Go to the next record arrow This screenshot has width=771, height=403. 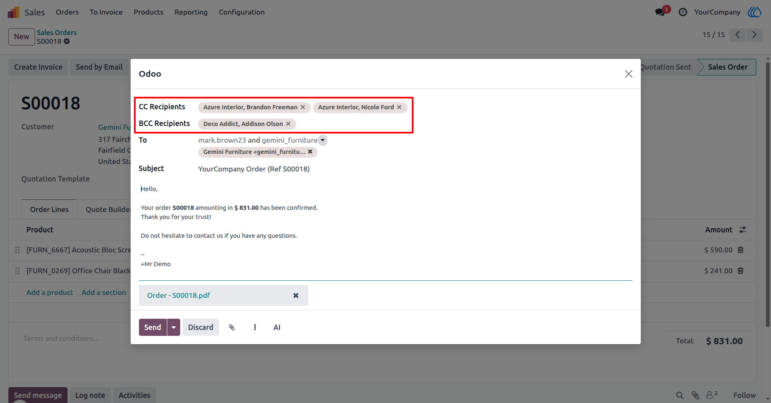click(x=754, y=35)
